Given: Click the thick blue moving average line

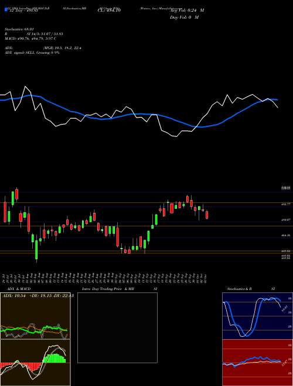Looking at the screenshot, I should (x=138, y=114).
